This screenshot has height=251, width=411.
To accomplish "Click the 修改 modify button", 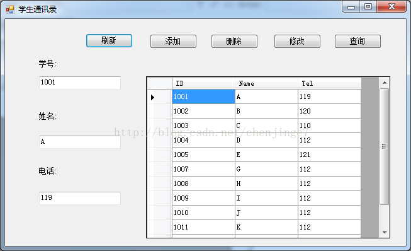I will pos(297,41).
